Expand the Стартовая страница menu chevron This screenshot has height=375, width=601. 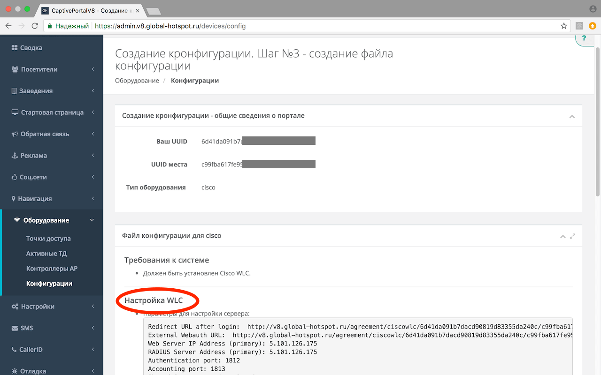pyautogui.click(x=93, y=112)
